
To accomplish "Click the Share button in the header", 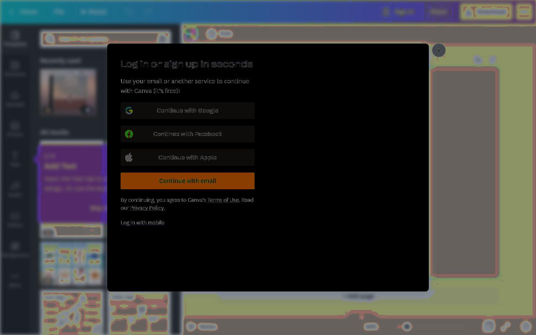I will (x=439, y=12).
